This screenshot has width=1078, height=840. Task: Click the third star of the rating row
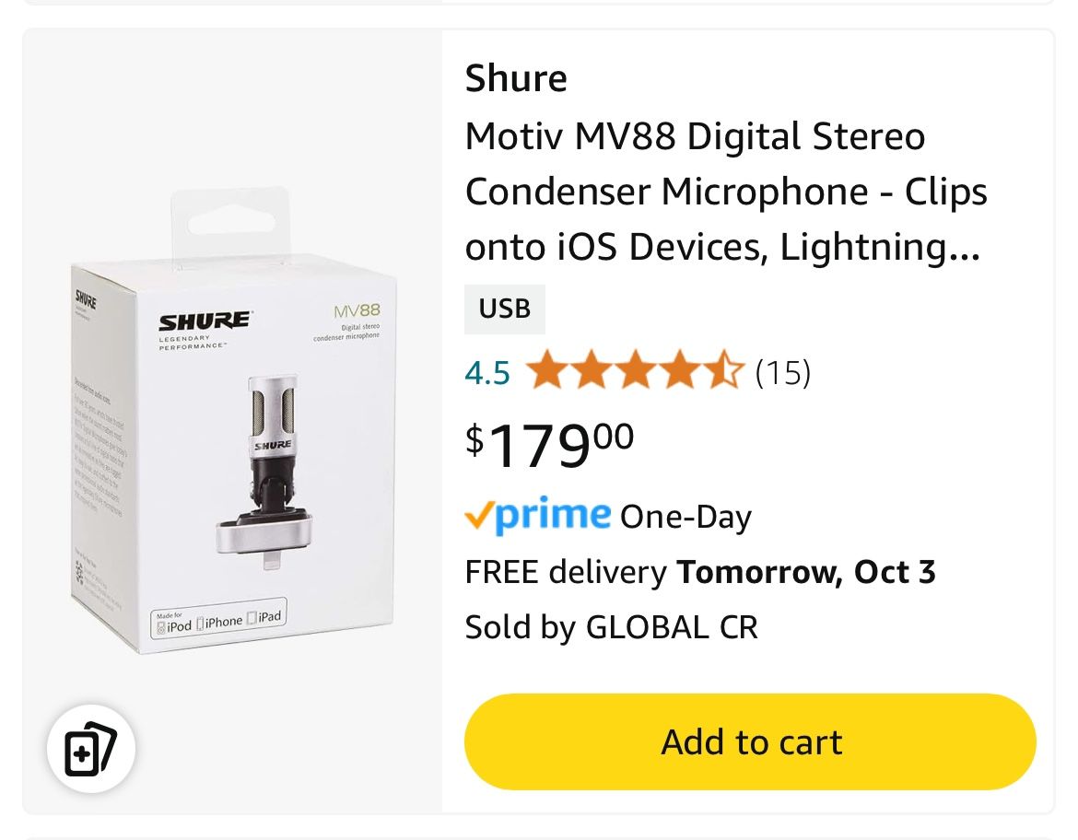(x=636, y=371)
